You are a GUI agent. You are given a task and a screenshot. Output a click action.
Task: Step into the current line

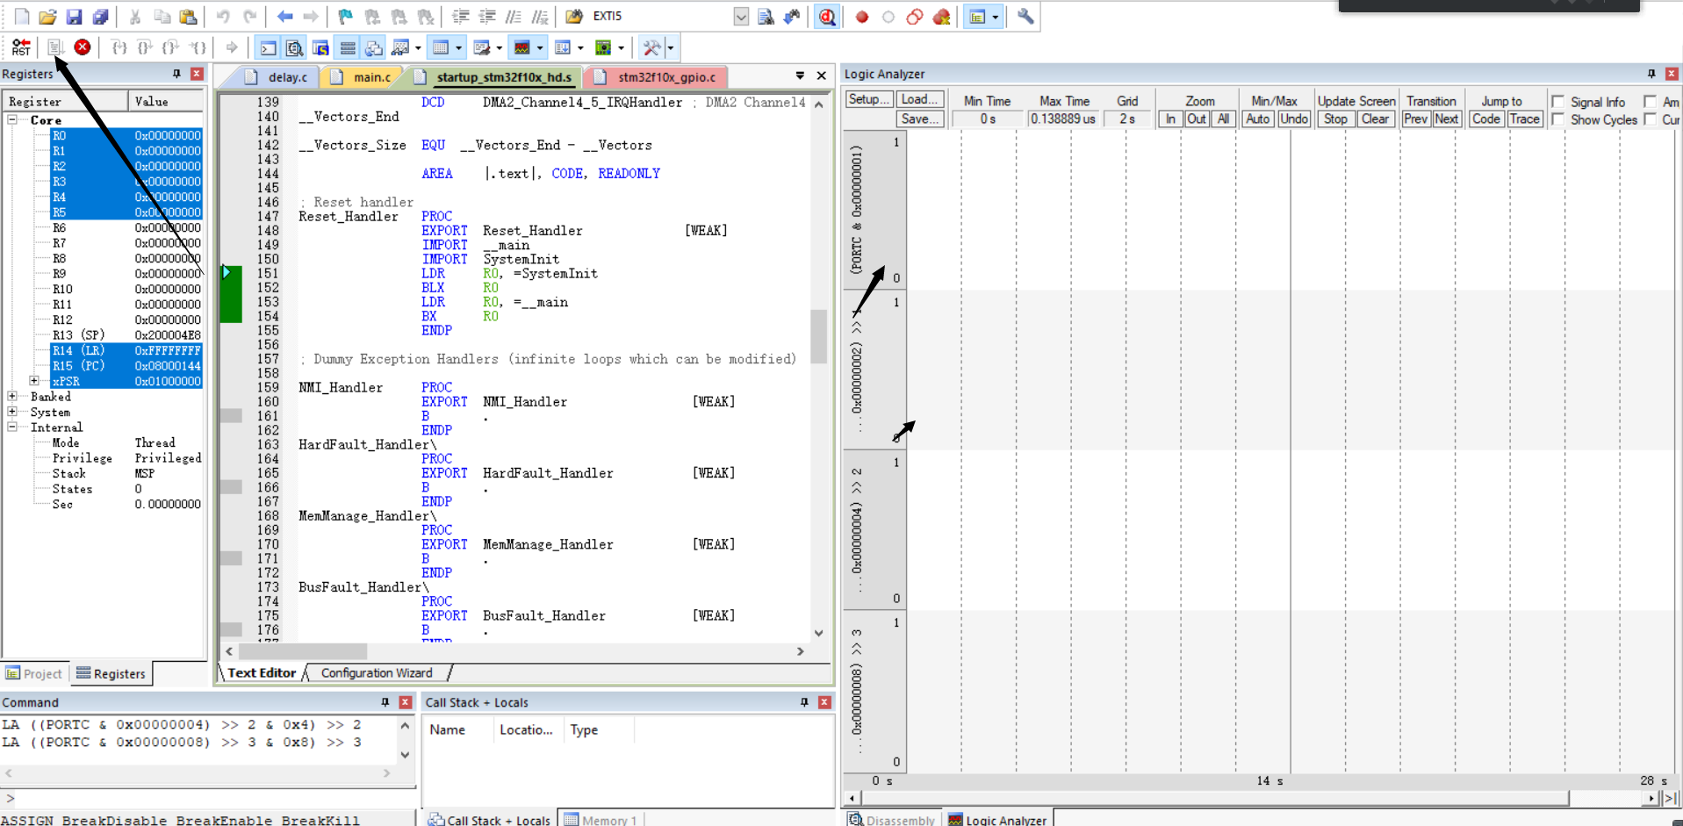point(119,47)
